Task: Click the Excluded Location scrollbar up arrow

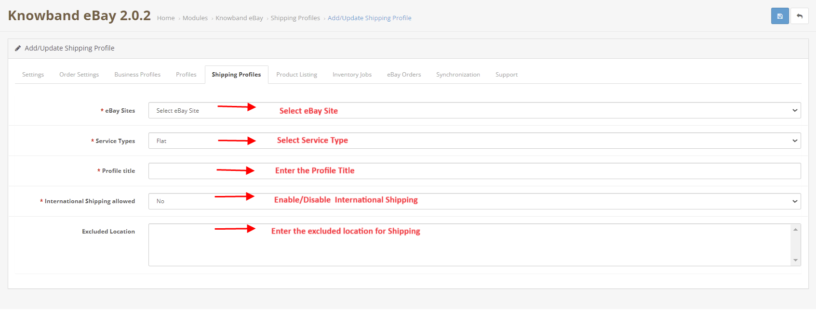Action: coord(796,229)
